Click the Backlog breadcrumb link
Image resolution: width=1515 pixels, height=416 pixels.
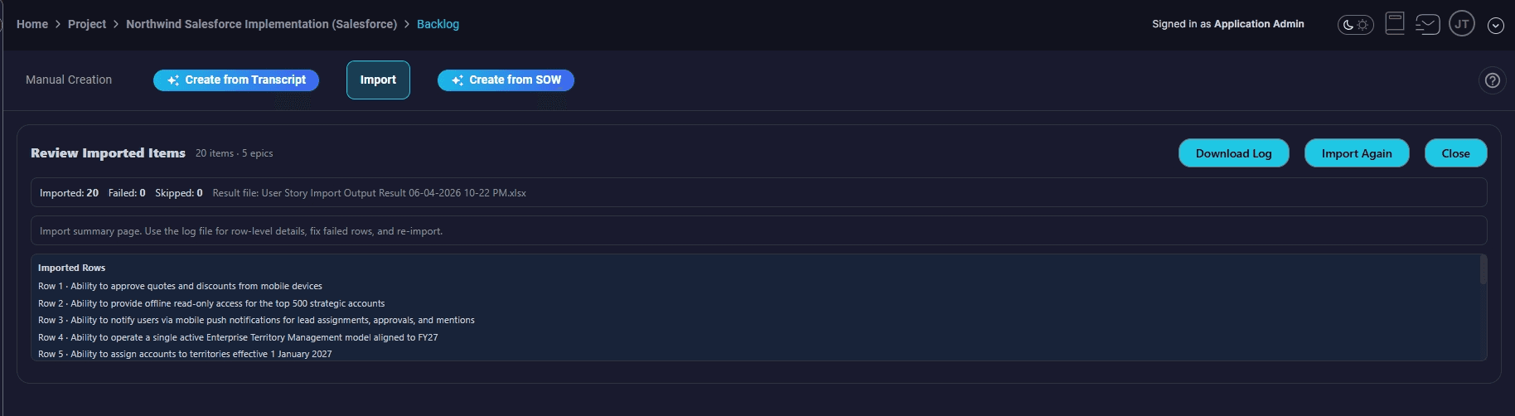(x=438, y=24)
